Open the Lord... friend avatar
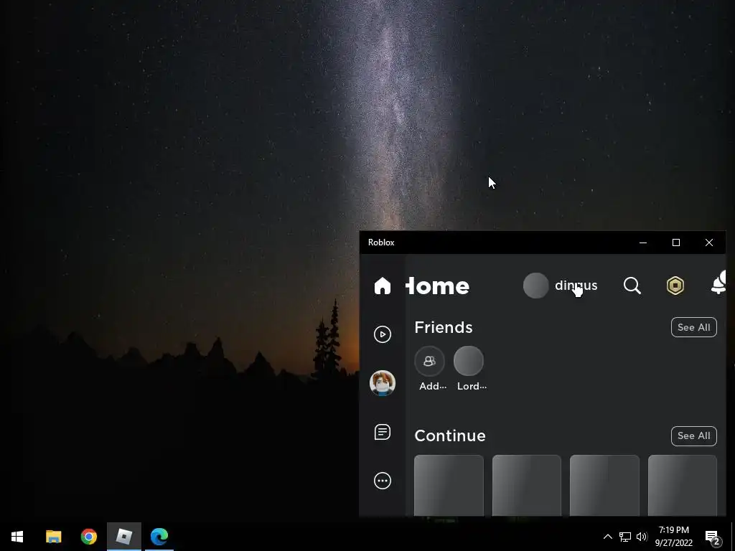 468,362
